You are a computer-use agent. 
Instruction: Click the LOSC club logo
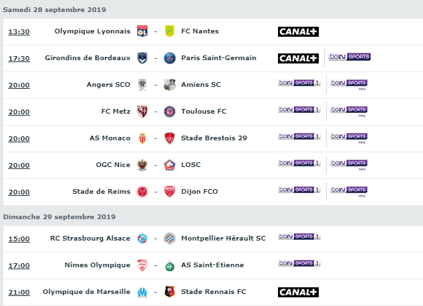point(170,165)
